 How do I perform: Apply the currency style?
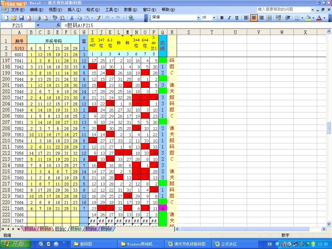click(x=278, y=18)
